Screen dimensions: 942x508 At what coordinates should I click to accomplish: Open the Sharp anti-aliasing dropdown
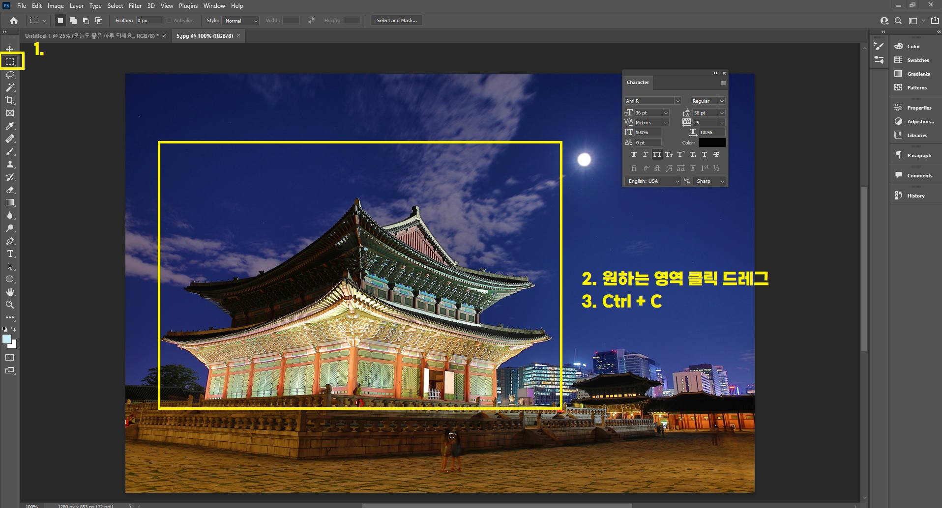[x=710, y=181]
